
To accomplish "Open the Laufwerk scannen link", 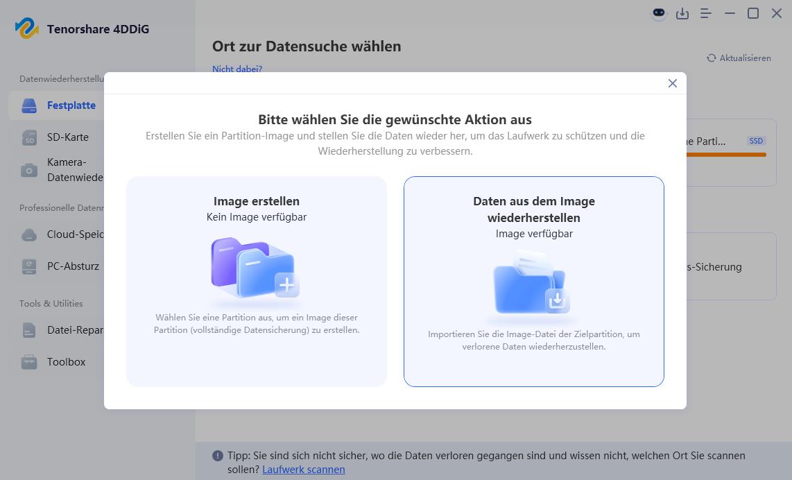I will click(x=303, y=470).
